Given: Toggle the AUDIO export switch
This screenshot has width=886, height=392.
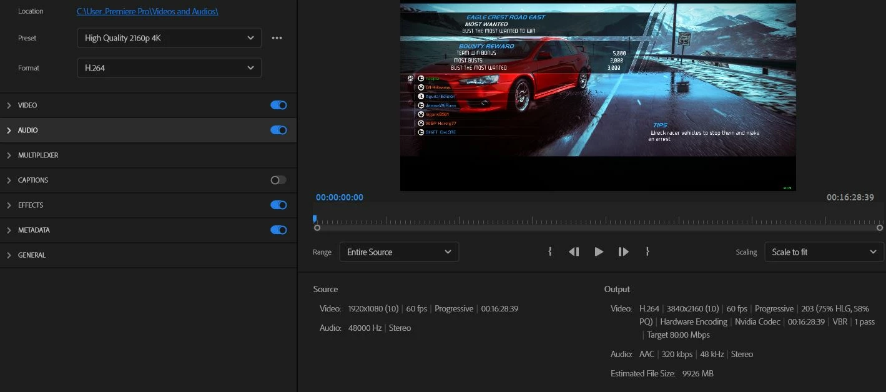Looking at the screenshot, I should tap(278, 130).
